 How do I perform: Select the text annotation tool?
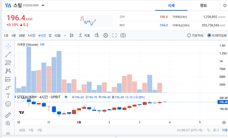(8, 96)
